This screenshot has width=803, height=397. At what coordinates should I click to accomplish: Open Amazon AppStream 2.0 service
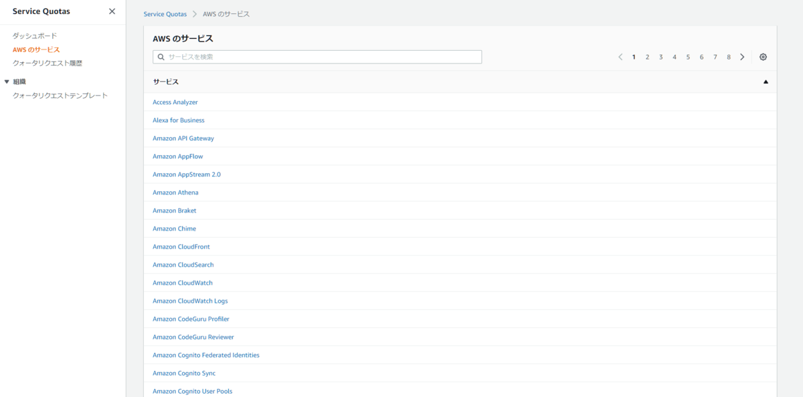point(187,174)
